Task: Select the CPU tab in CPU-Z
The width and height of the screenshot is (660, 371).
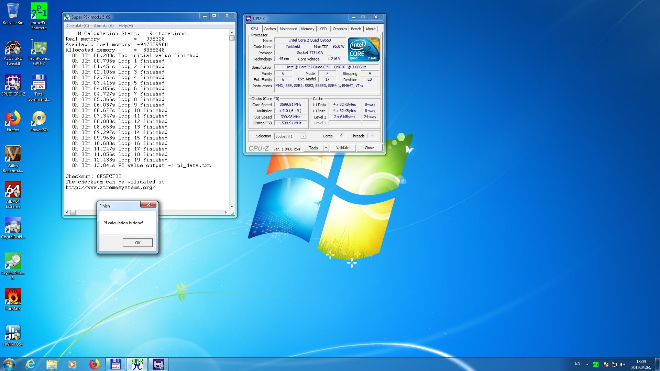Action: pyautogui.click(x=254, y=29)
